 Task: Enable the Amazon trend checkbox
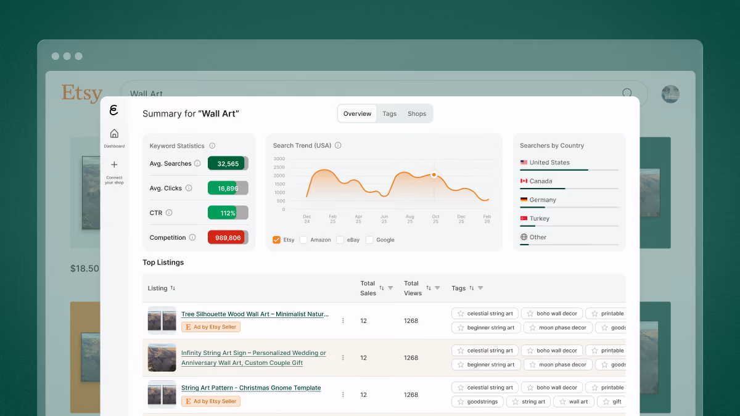click(303, 240)
